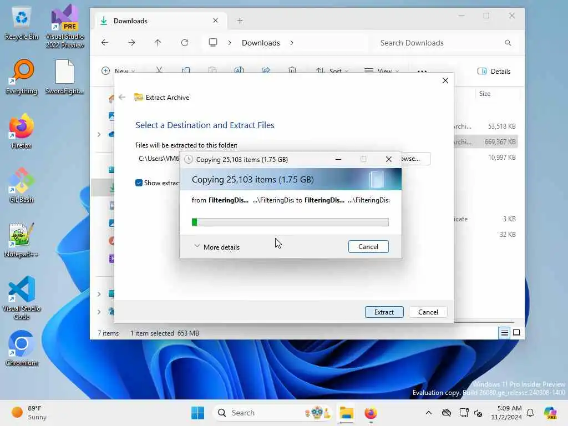This screenshot has width=568, height=426.
Task: Open Copilot Preview in the taskbar
Action: pyautogui.click(x=550, y=413)
